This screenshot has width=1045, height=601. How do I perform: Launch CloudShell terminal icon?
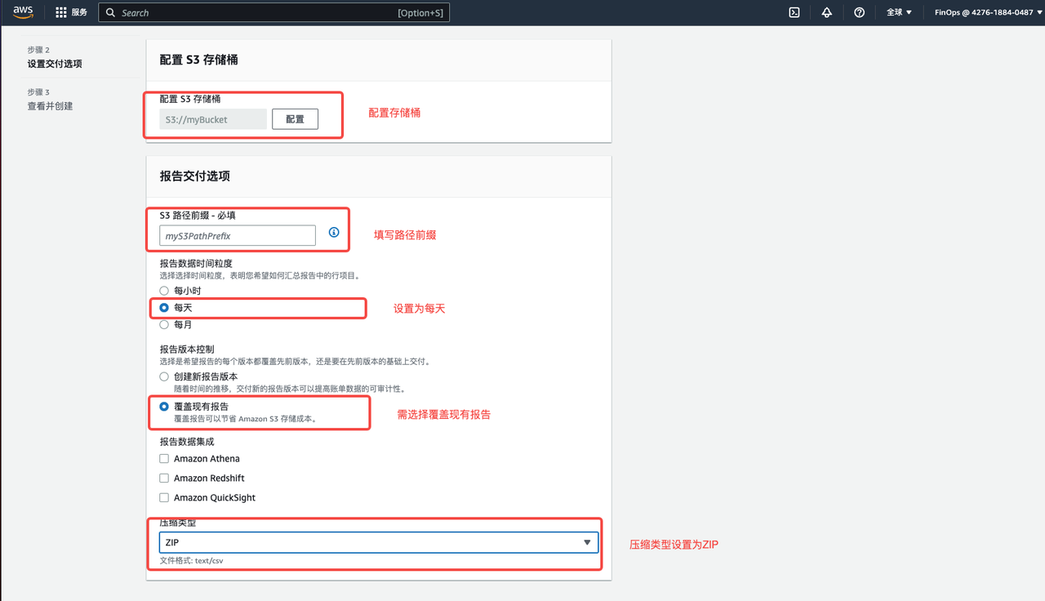[x=794, y=12]
